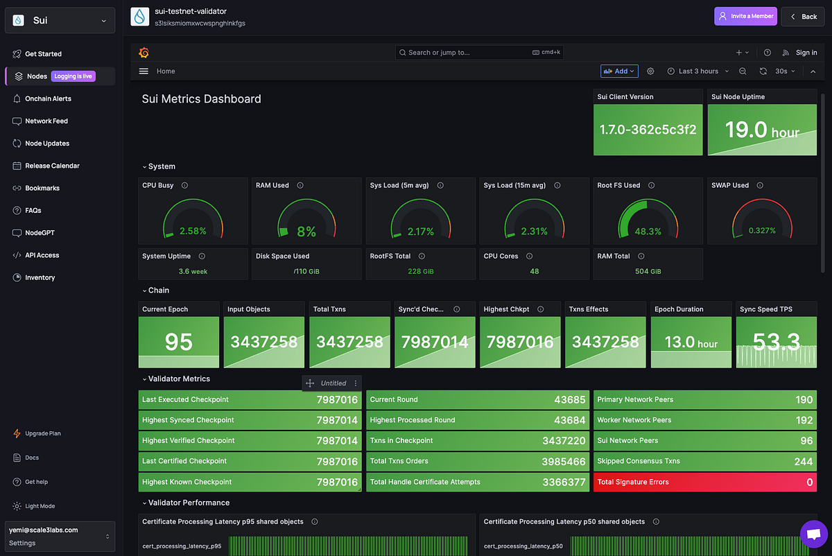Select the NodeGPT sidebar icon
Image resolution: width=832 pixels, height=556 pixels.
coord(17,232)
